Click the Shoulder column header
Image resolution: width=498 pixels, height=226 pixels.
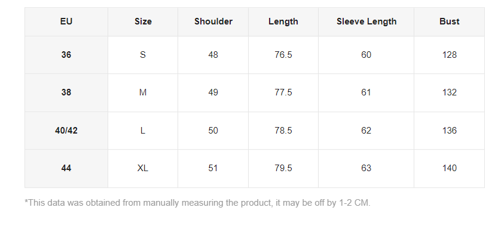[213, 21]
